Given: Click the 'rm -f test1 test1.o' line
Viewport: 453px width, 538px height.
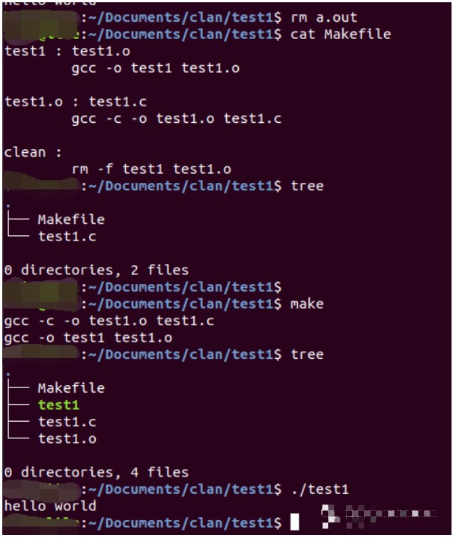Looking at the screenshot, I should click(151, 169).
